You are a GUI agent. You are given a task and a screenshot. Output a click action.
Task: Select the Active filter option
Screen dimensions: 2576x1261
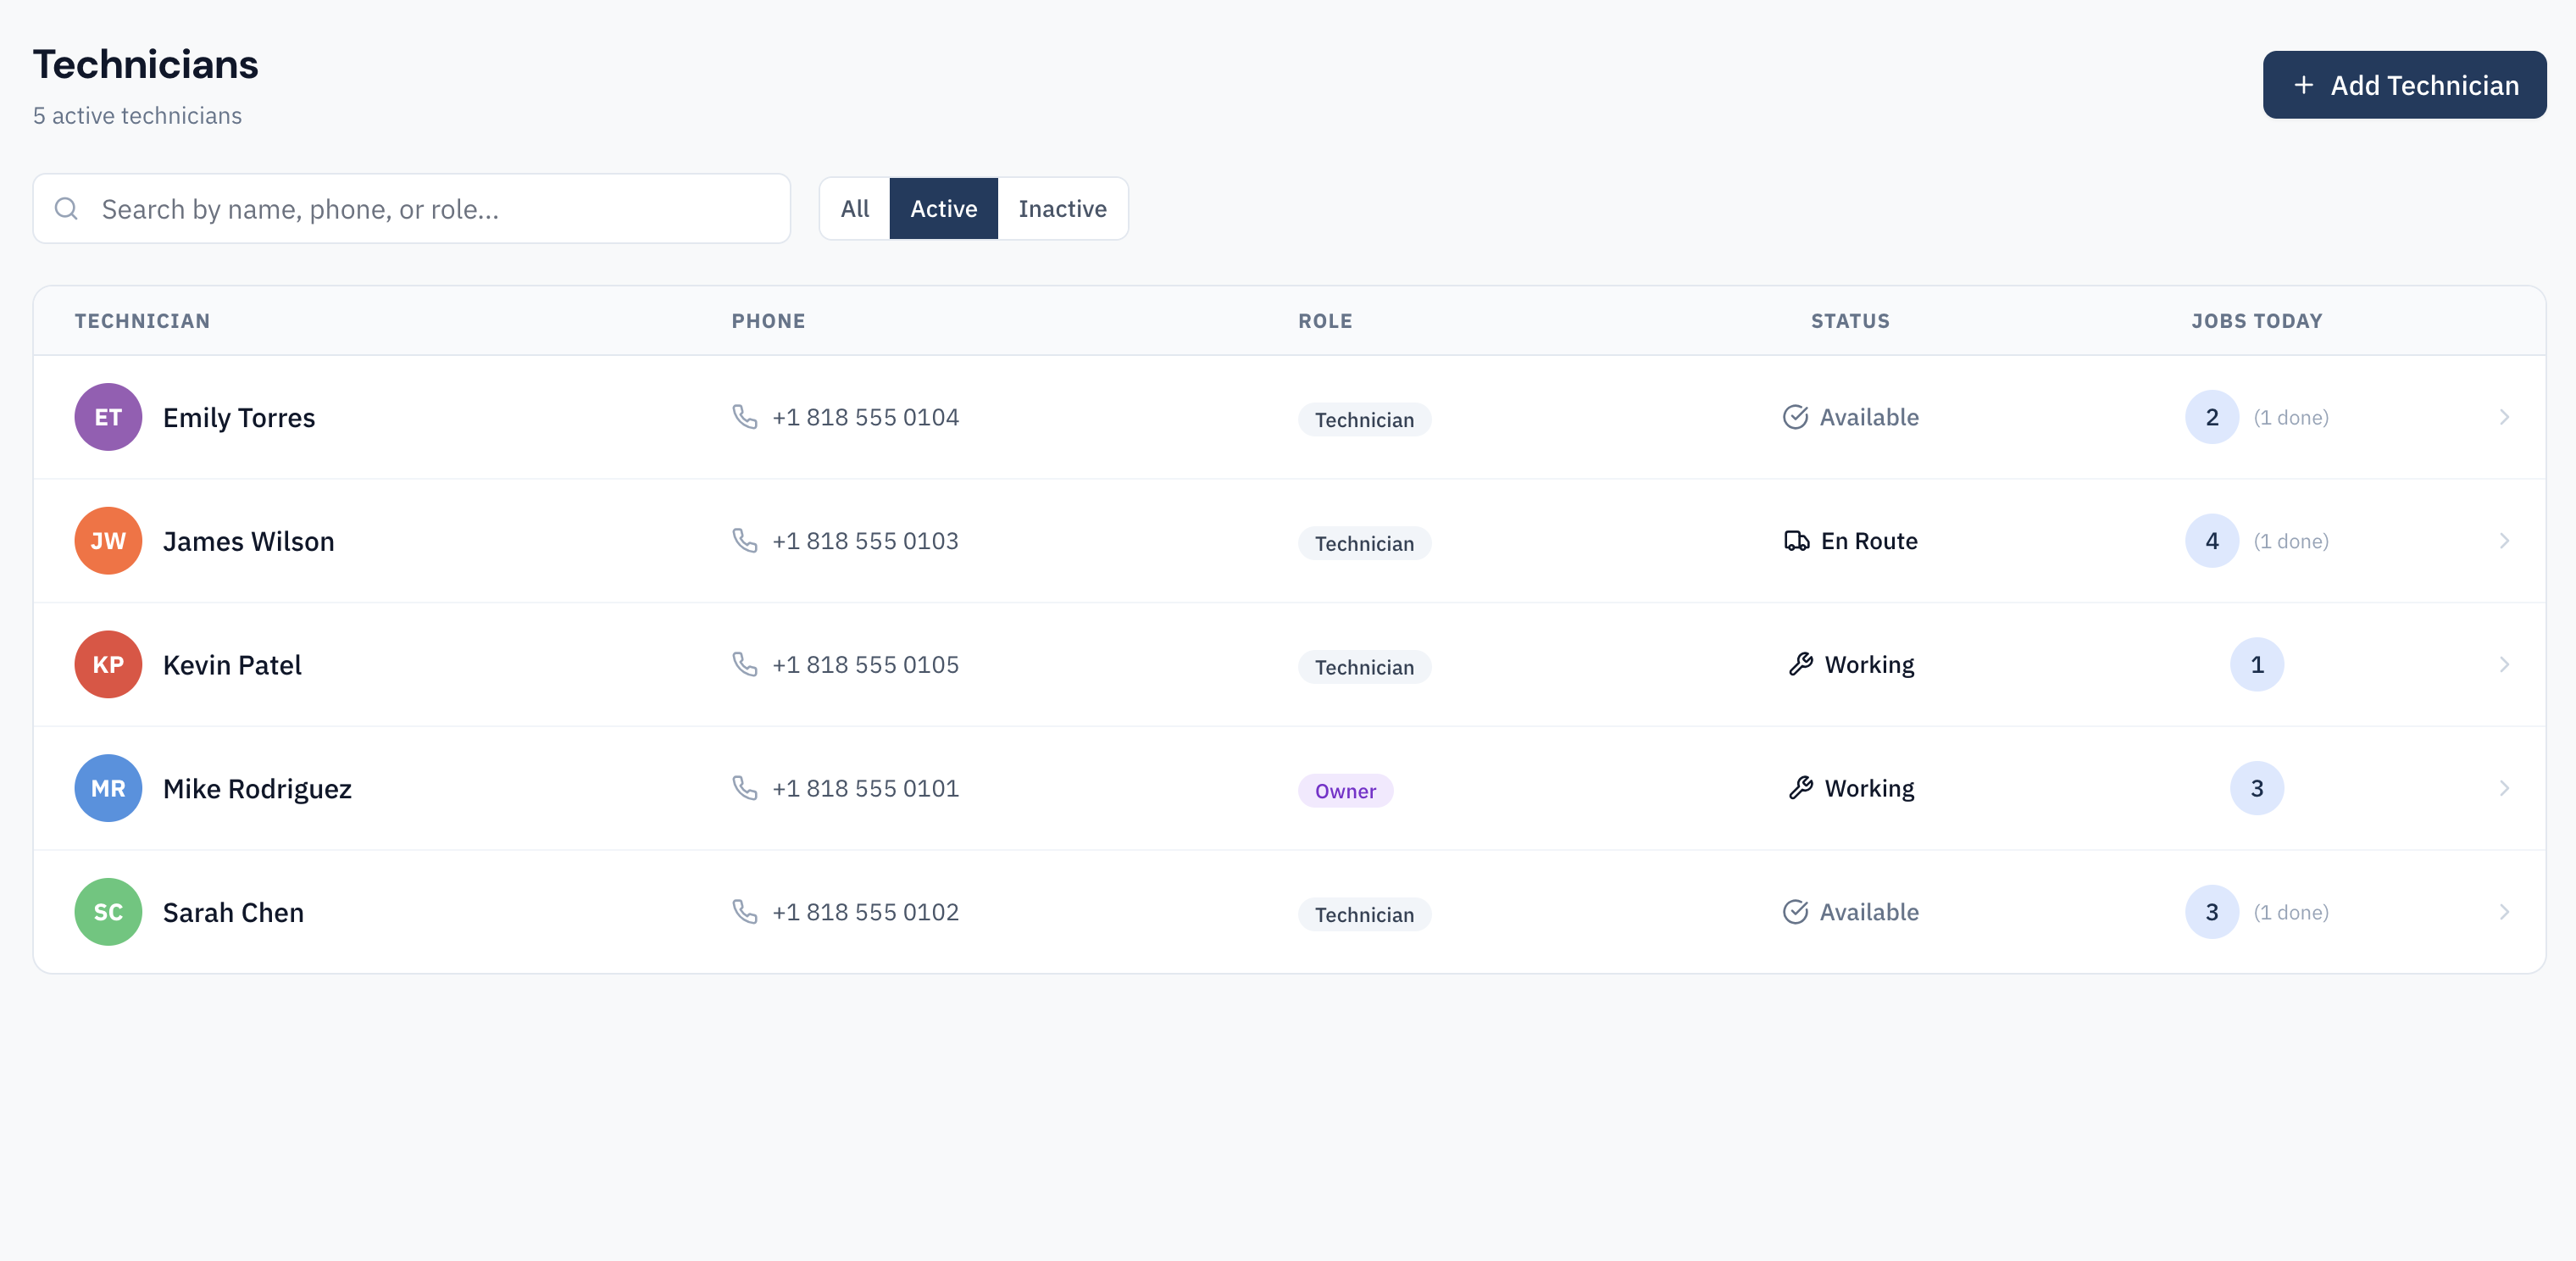[x=943, y=209]
